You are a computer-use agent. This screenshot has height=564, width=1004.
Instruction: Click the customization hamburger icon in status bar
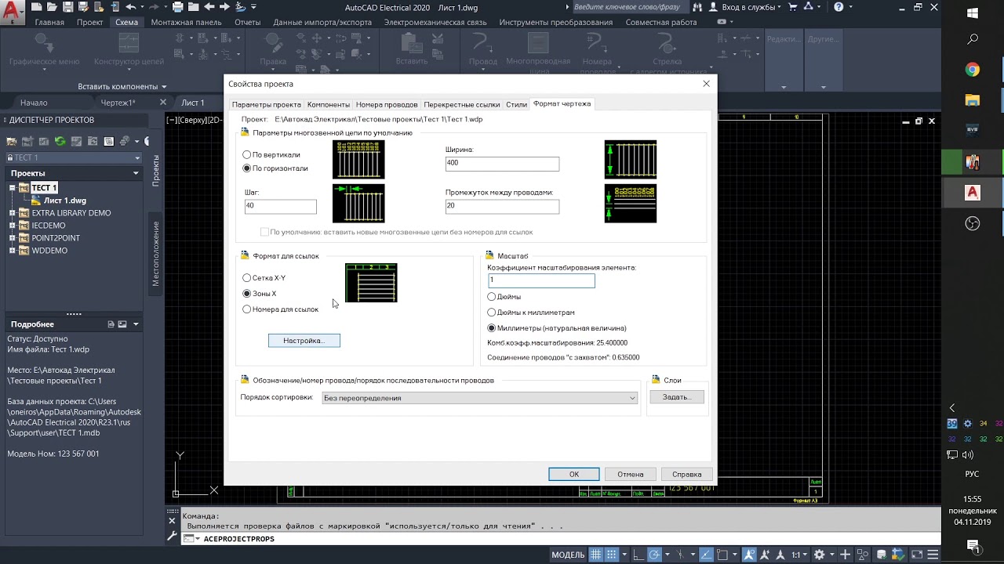[931, 555]
